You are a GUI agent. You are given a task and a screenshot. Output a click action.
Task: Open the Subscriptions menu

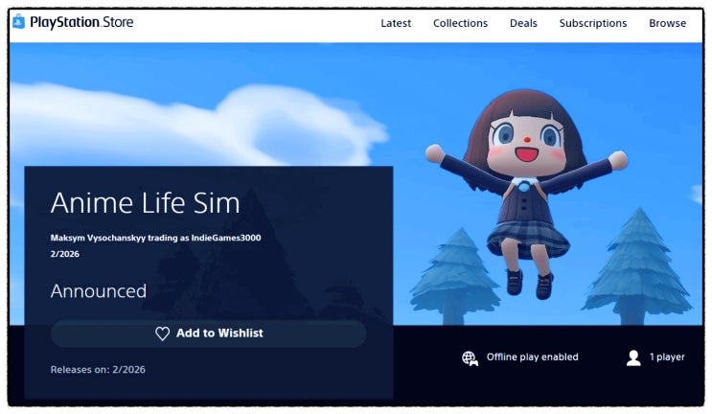(592, 23)
